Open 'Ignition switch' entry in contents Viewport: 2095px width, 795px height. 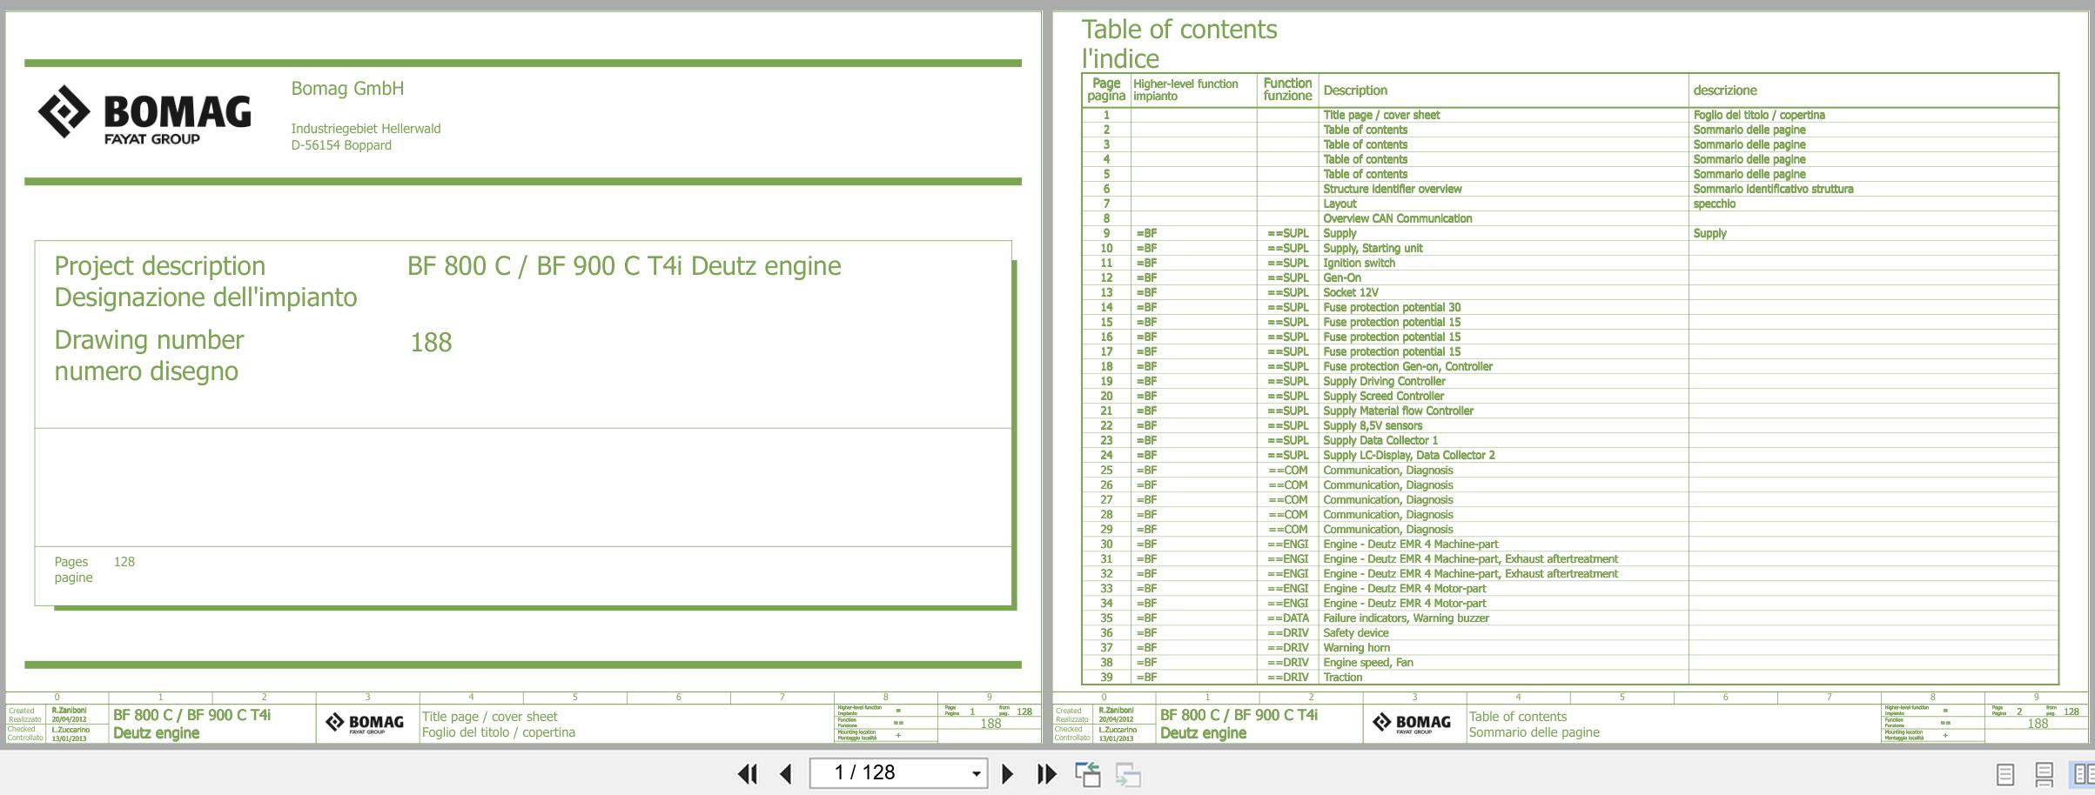[1359, 263]
